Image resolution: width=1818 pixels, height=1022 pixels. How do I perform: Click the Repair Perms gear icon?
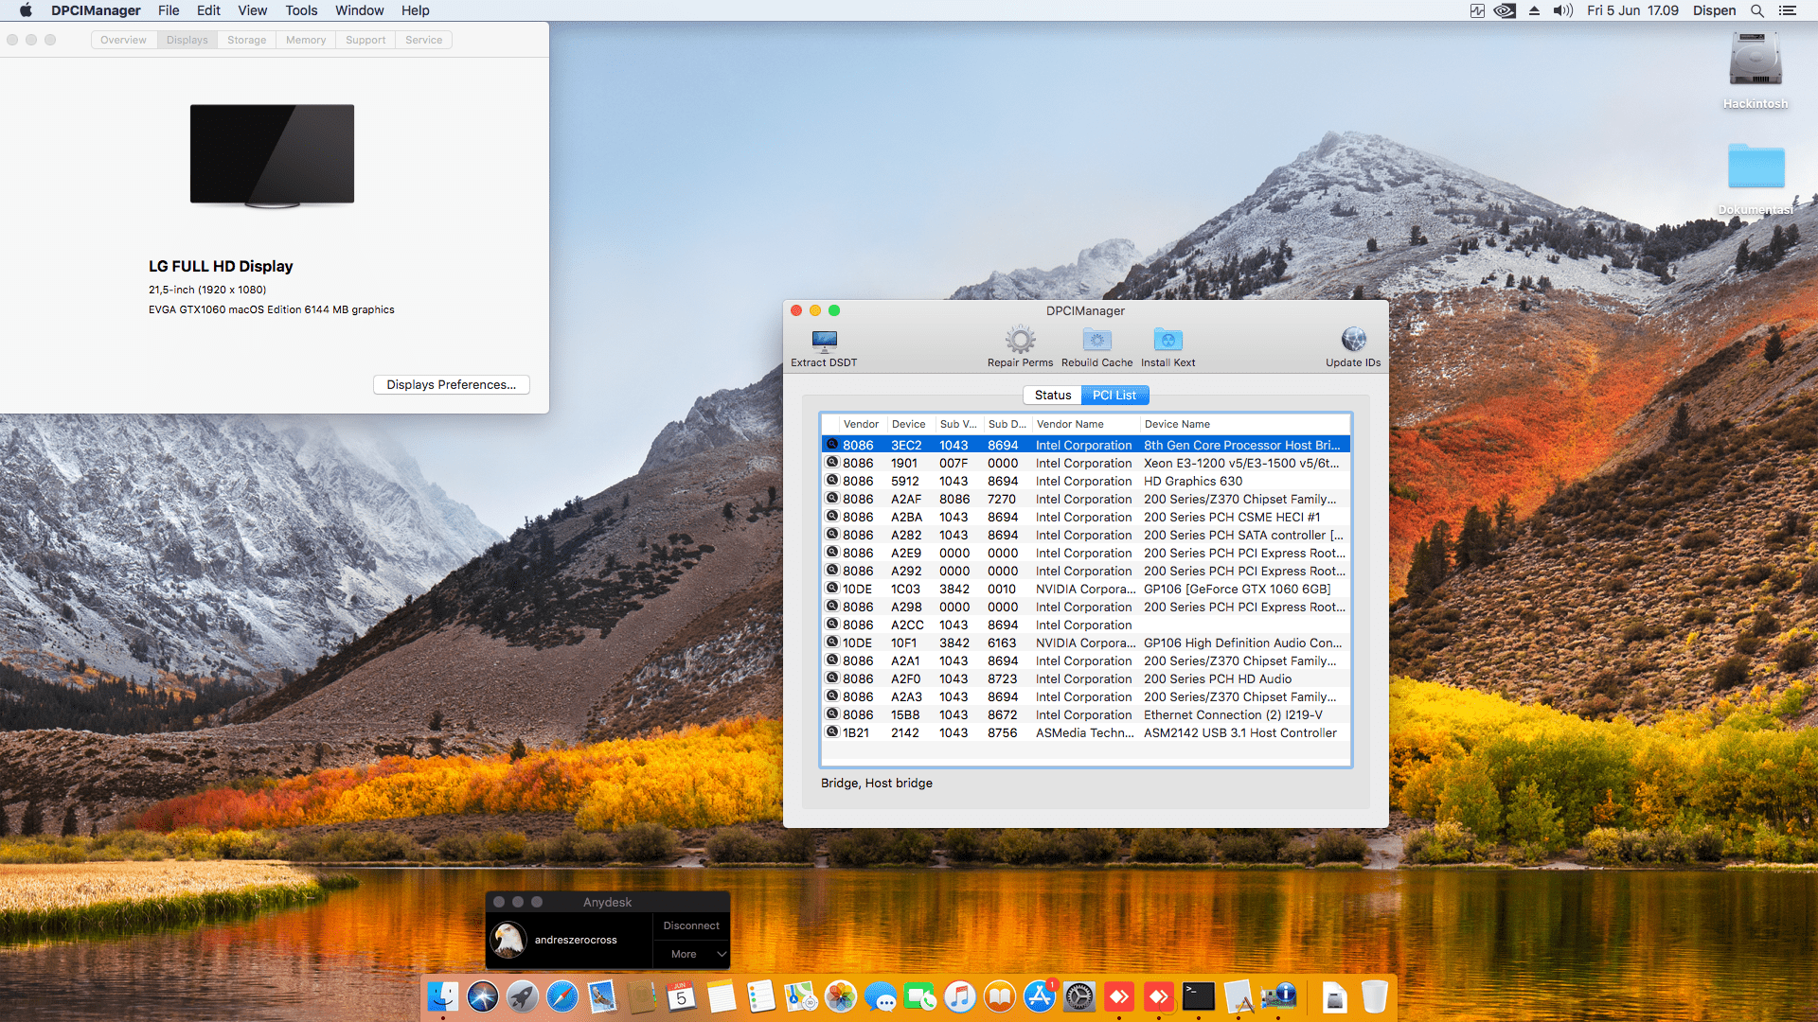[x=1020, y=341]
